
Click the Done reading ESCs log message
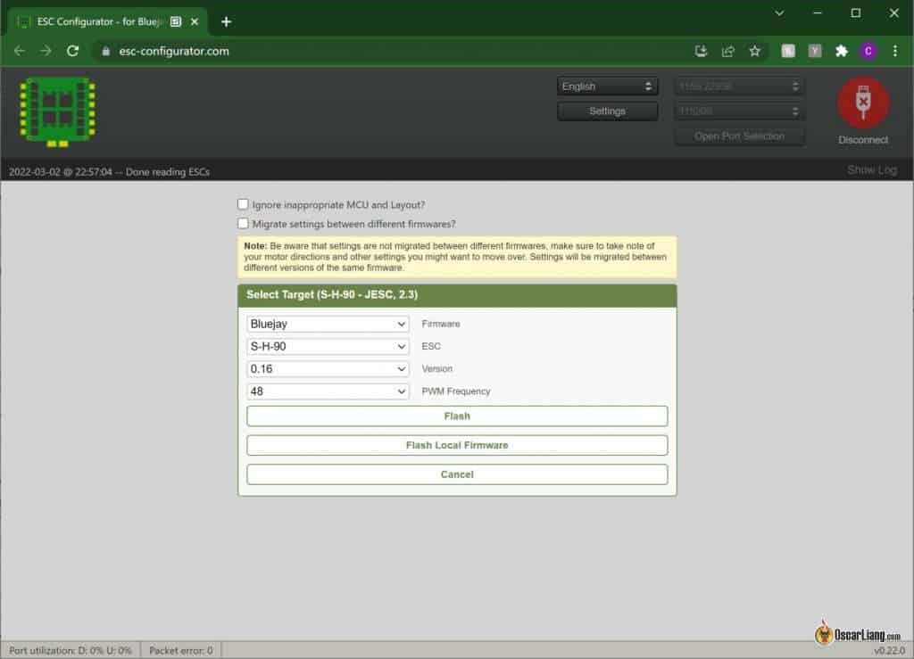click(109, 172)
